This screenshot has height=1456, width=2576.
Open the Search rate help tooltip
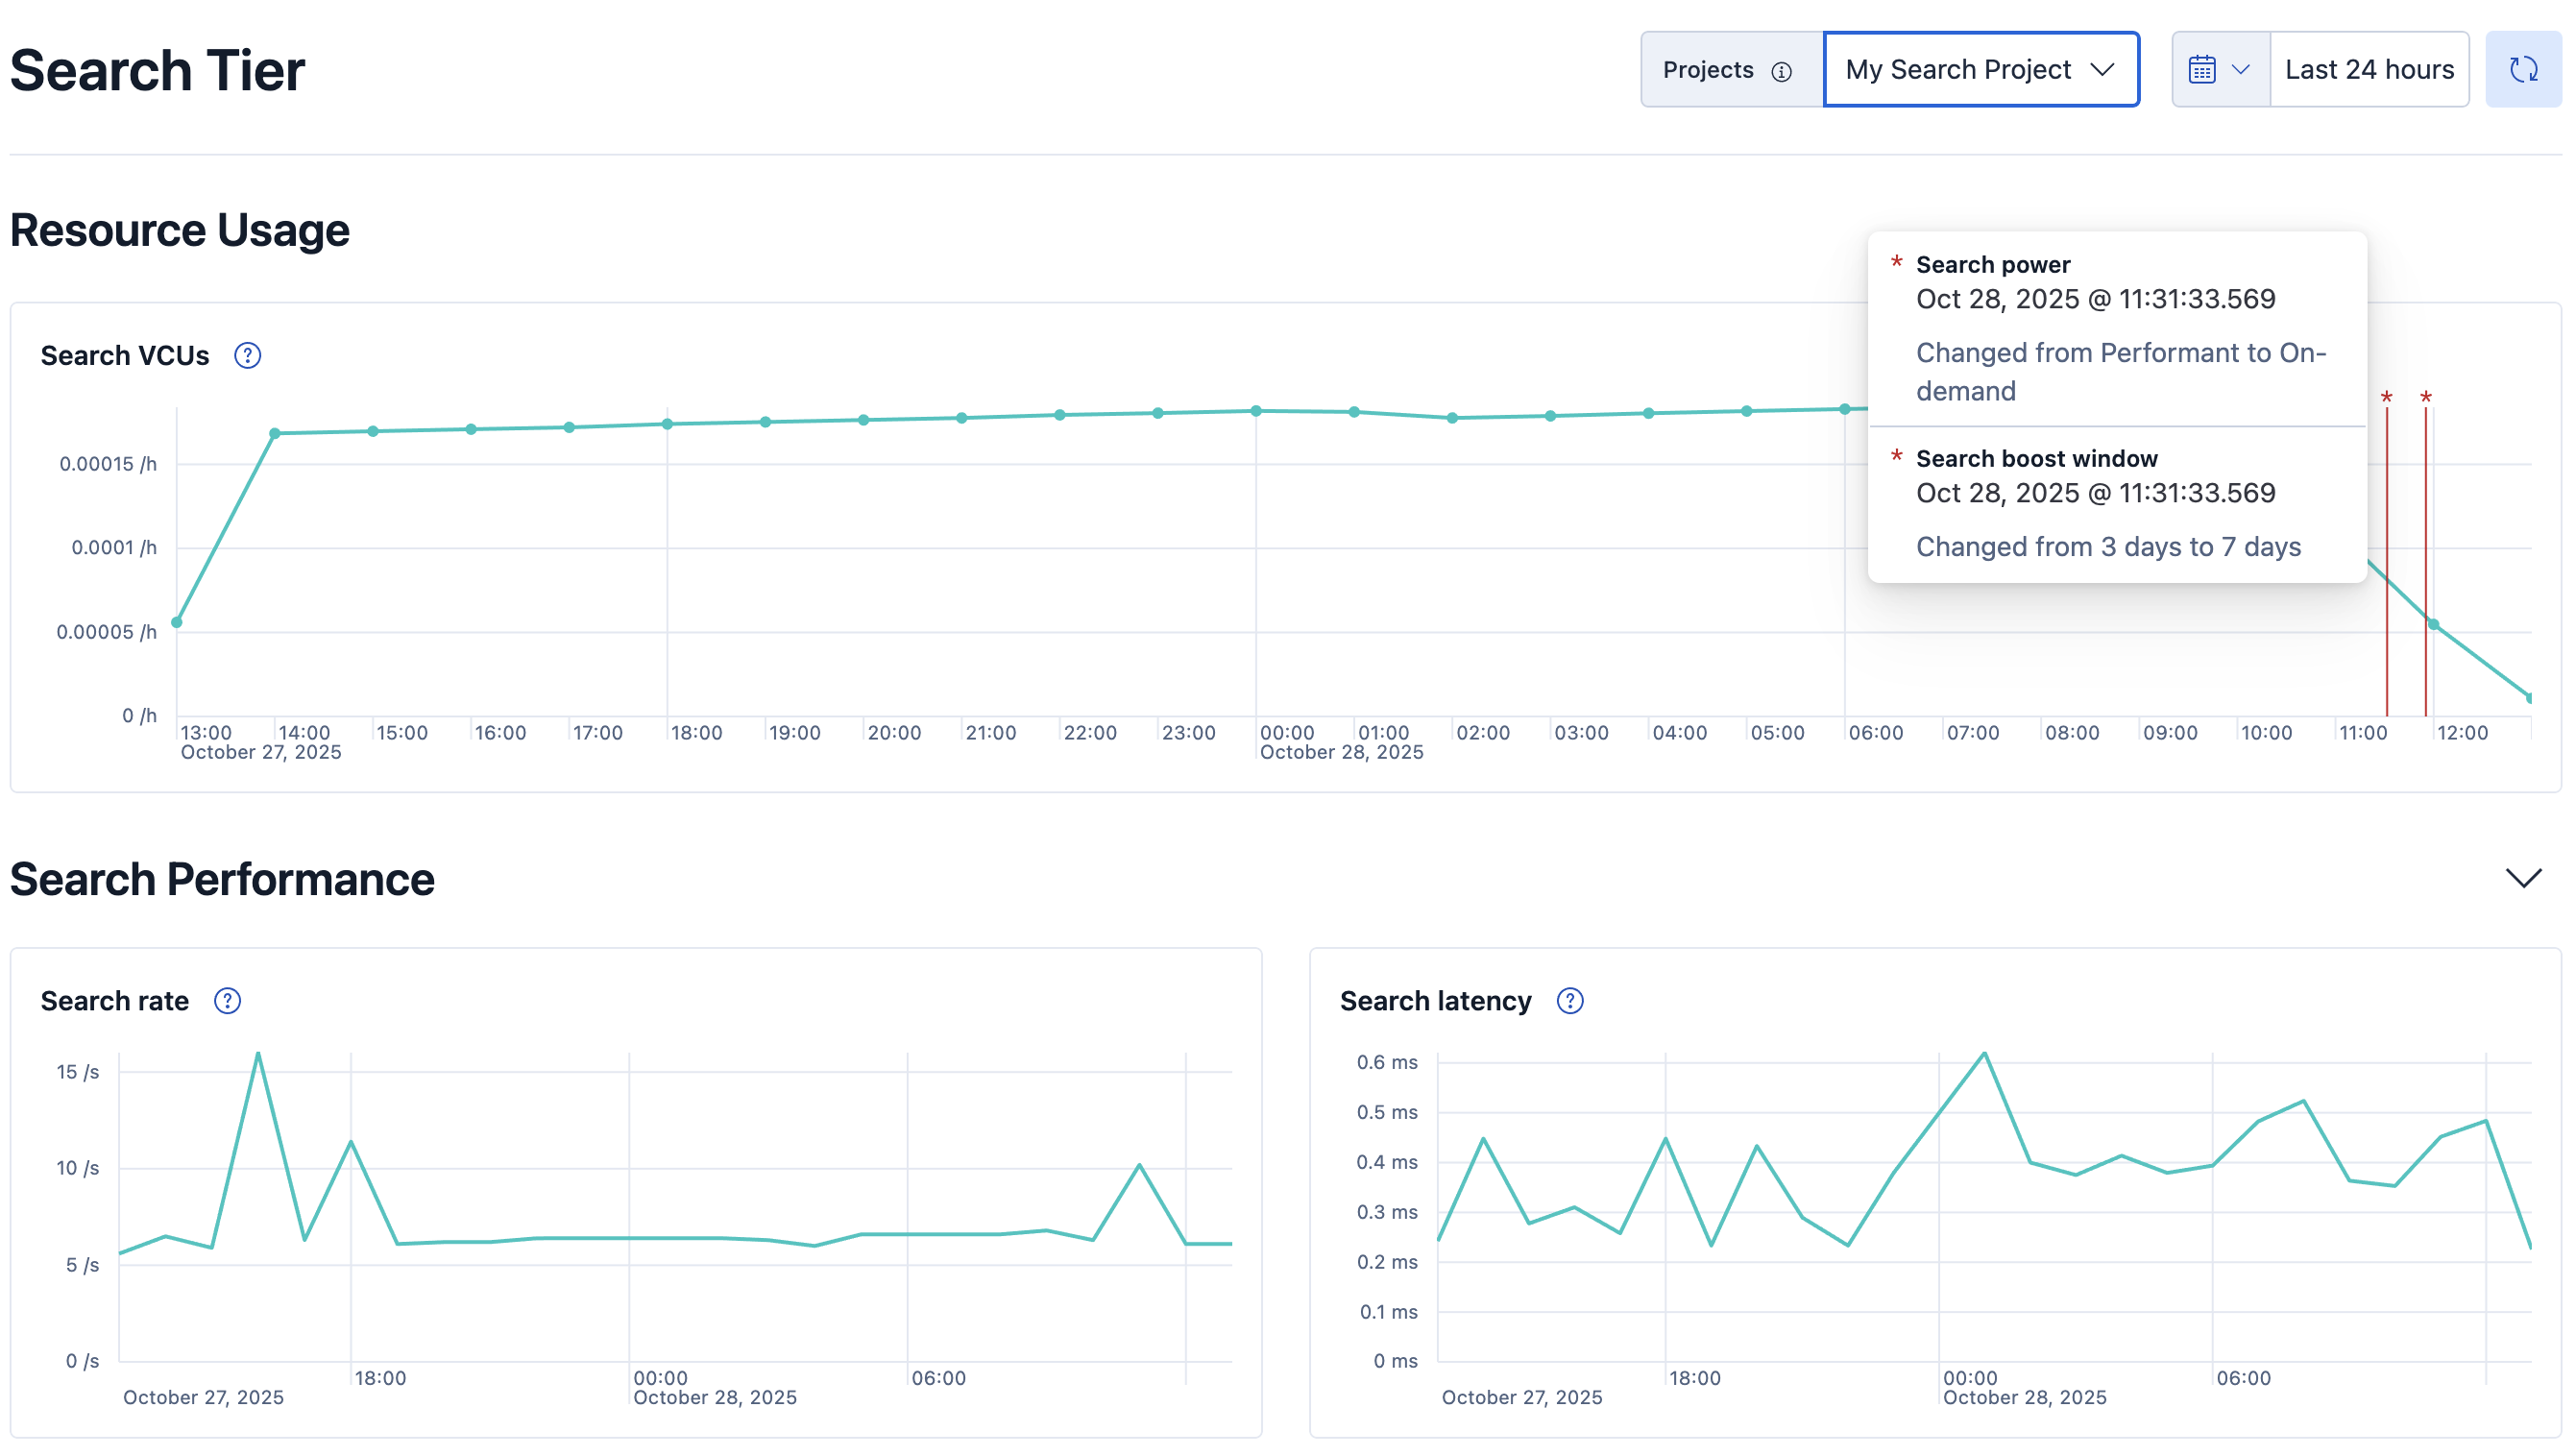pos(227,1000)
